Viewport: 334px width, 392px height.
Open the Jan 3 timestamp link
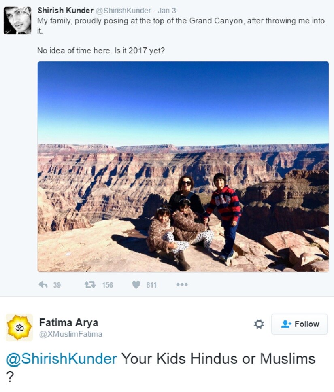click(x=167, y=11)
